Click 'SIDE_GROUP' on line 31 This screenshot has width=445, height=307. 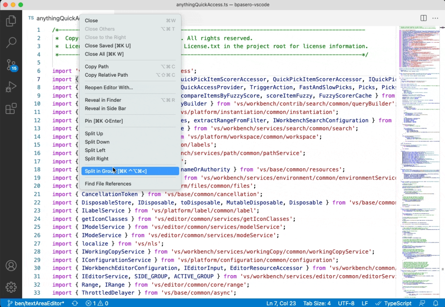[151, 276]
